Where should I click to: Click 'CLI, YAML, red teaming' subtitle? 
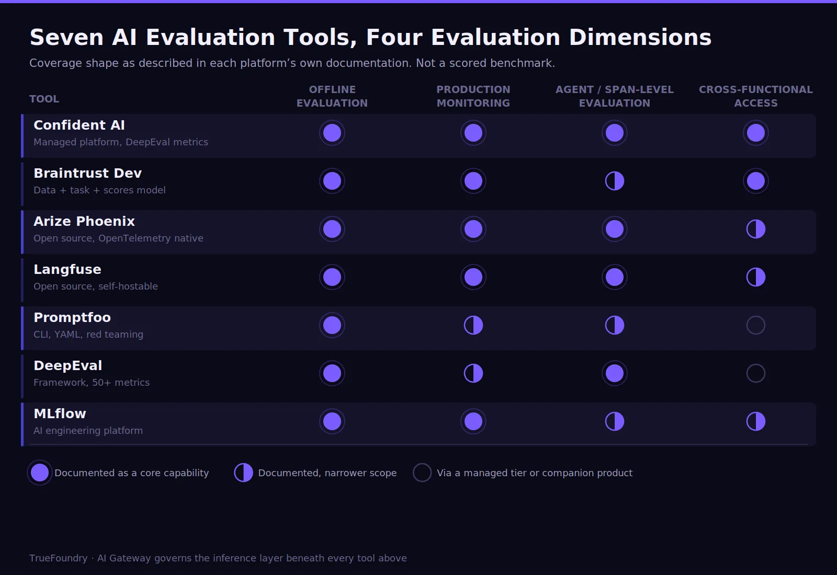coord(88,334)
